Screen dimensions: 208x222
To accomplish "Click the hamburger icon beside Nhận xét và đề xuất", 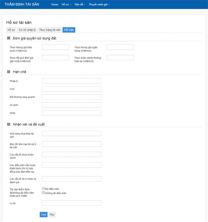I will click(9, 124).
